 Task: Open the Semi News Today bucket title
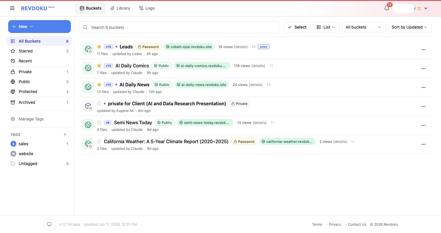point(133,122)
